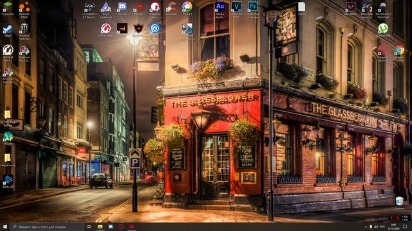Open the blue arrow updater shortcut

click(x=187, y=28)
